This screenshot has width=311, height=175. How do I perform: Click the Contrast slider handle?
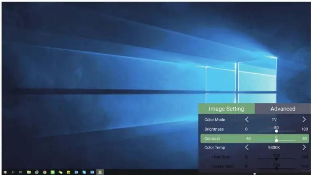tap(276, 140)
